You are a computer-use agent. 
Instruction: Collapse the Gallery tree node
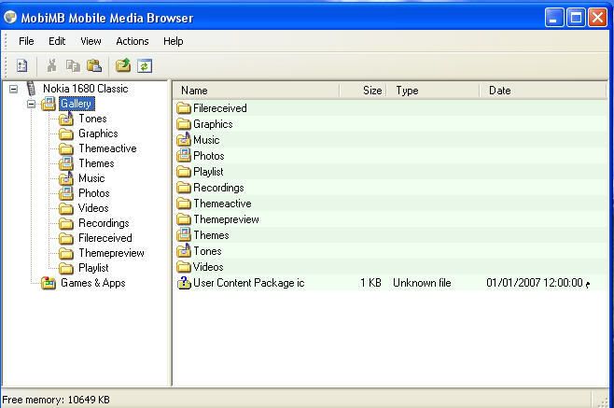point(32,104)
